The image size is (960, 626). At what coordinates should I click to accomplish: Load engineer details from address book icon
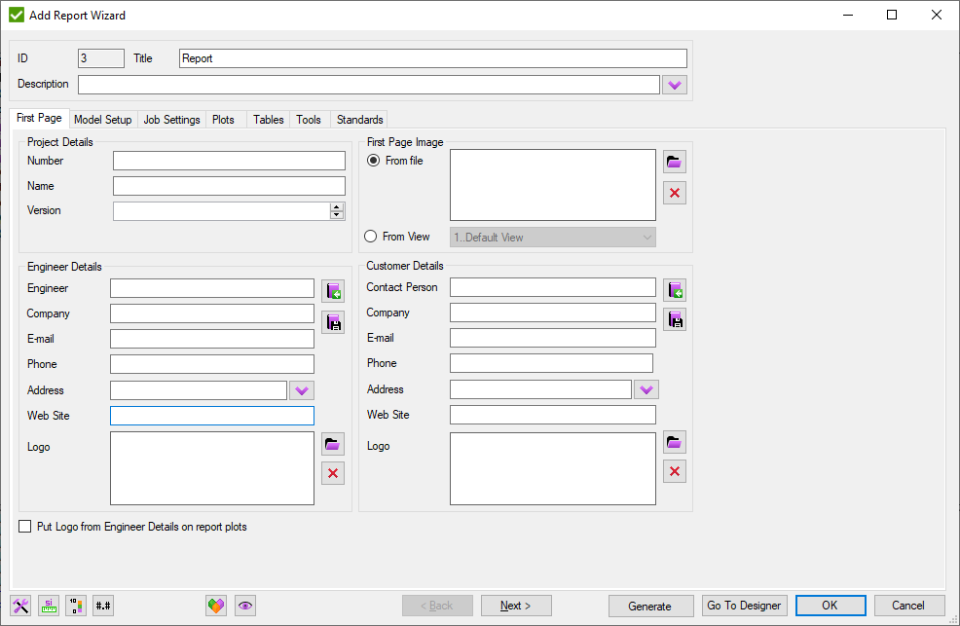click(333, 289)
